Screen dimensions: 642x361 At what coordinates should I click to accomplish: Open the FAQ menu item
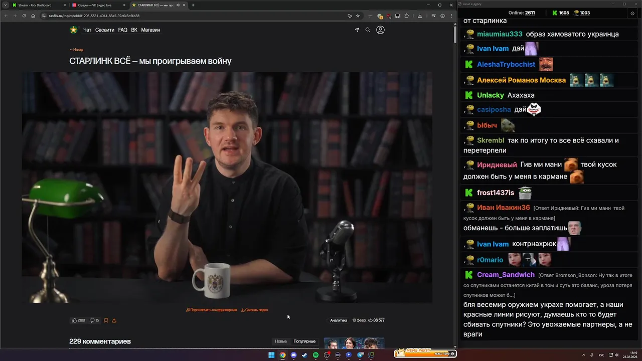tap(123, 30)
